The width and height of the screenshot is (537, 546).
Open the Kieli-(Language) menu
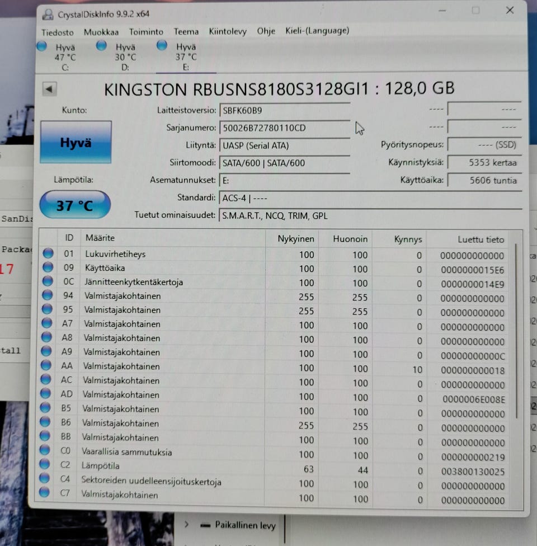(x=317, y=31)
